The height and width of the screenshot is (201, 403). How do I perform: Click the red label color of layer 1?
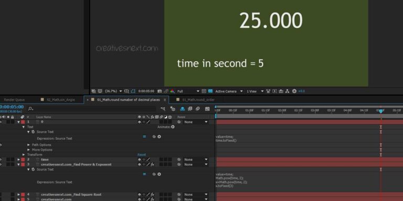[x=23, y=122]
